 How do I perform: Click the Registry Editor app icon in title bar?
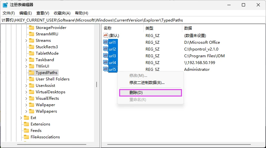tap(5, 5)
